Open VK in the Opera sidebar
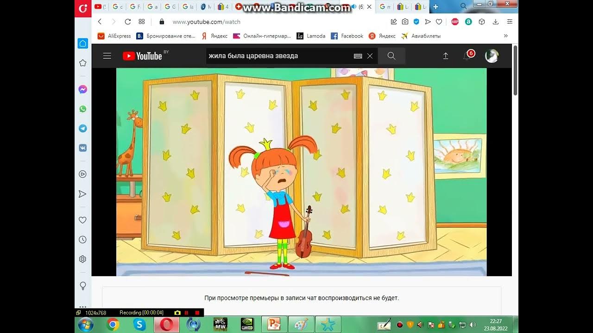 (x=83, y=148)
